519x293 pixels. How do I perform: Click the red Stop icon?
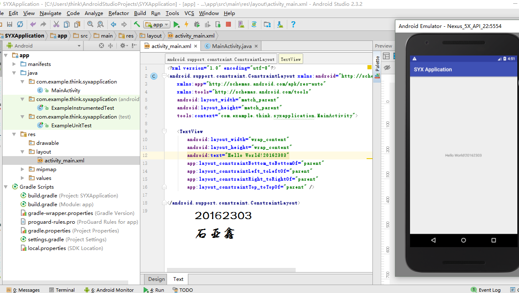click(x=228, y=24)
